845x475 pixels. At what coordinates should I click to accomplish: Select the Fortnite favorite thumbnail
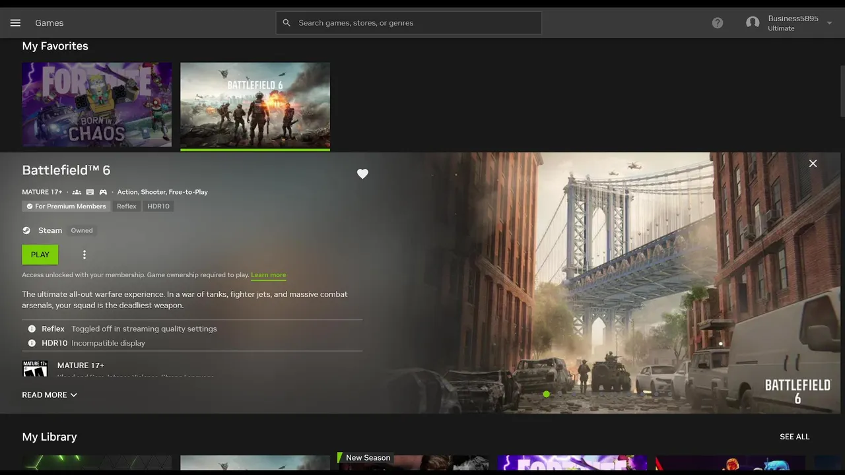pyautogui.click(x=97, y=104)
